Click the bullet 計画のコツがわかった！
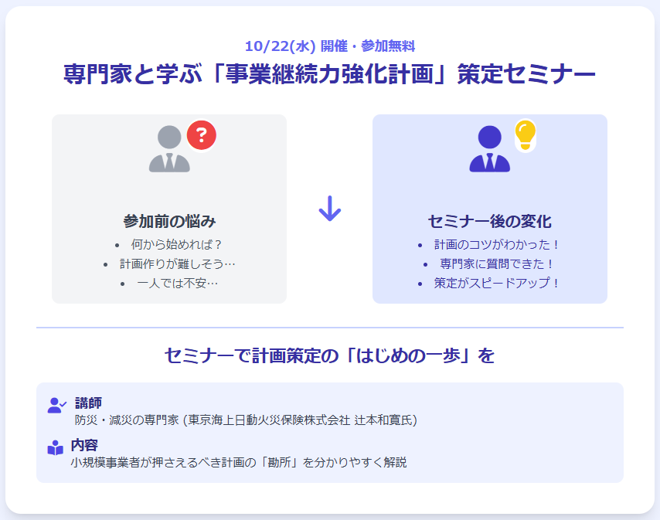 [496, 244]
